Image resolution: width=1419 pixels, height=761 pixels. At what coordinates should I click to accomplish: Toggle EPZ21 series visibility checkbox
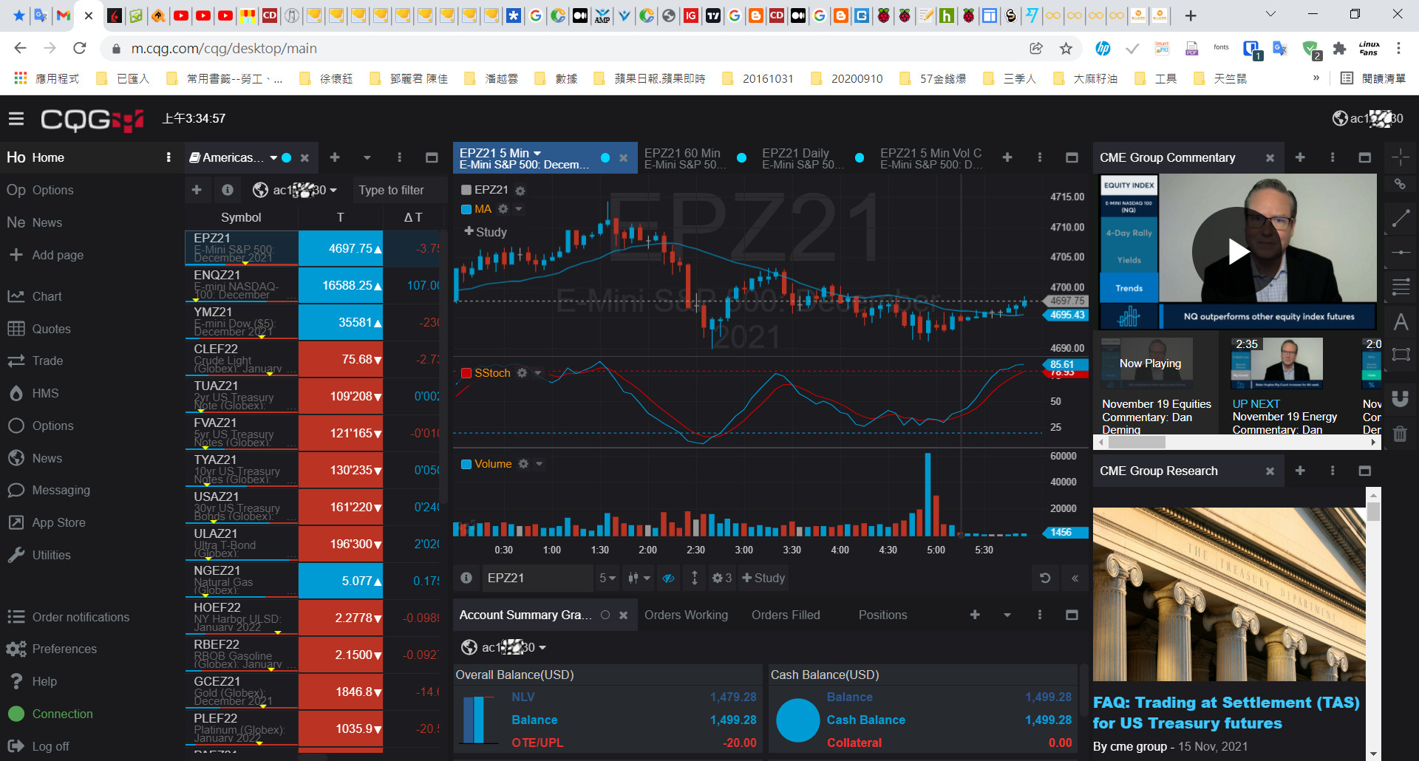coord(466,190)
